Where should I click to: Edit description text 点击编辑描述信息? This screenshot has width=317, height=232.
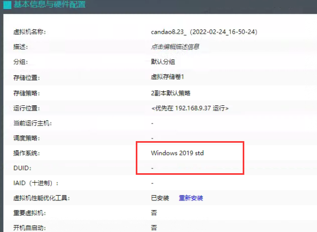[175, 47]
